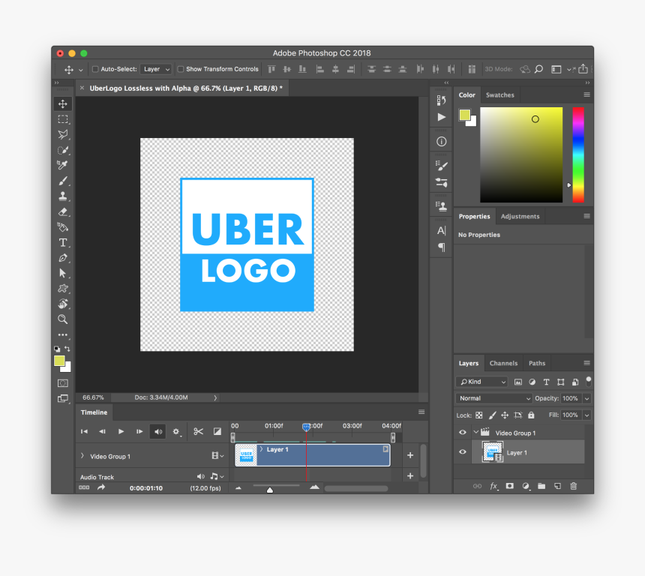Select the Polygonal Lasso tool
Image resolution: width=645 pixels, height=576 pixels.
click(x=63, y=134)
